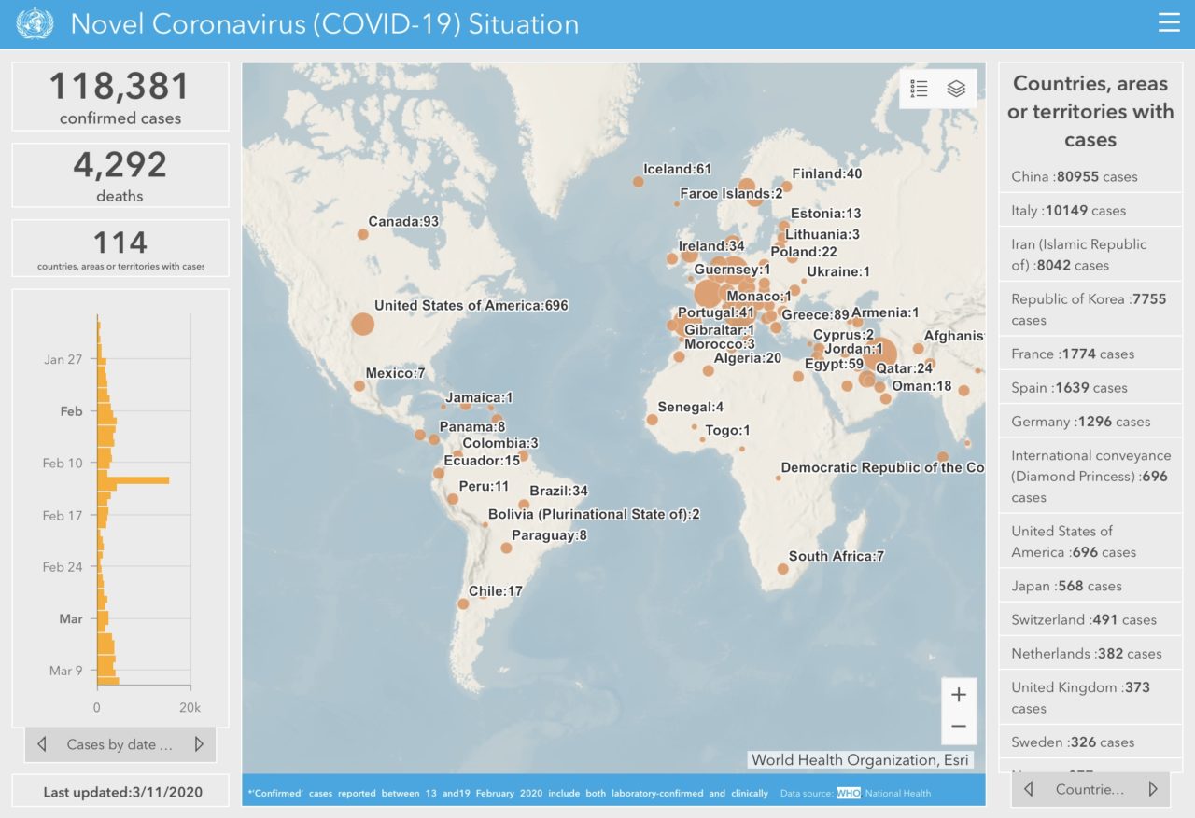Click the WHO logo emblem

coord(35,23)
